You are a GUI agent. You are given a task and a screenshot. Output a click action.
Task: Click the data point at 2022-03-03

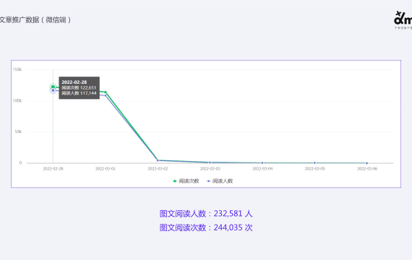click(x=210, y=162)
